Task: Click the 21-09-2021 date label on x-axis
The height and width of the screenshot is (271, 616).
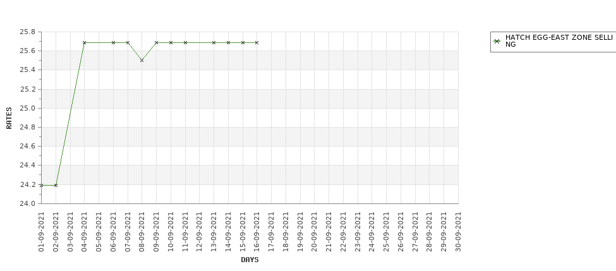Action: (329, 232)
